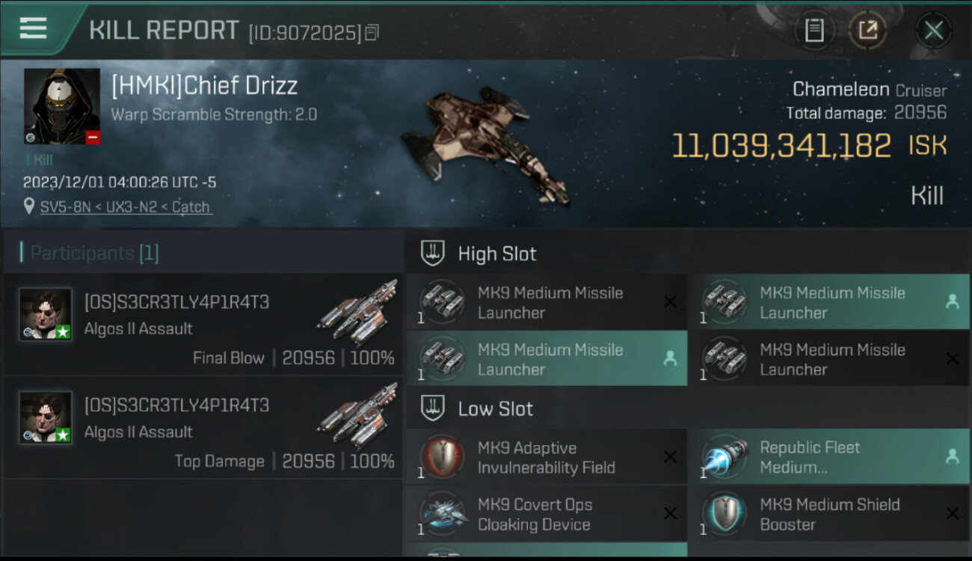Open the SV5-8N system location link

(126, 207)
